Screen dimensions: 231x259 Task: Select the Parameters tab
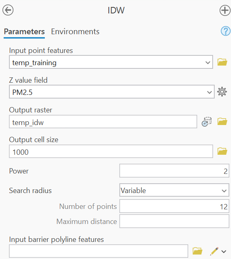point(24,31)
